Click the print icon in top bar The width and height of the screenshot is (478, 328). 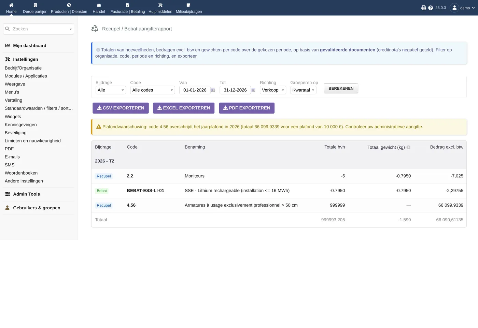424,8
